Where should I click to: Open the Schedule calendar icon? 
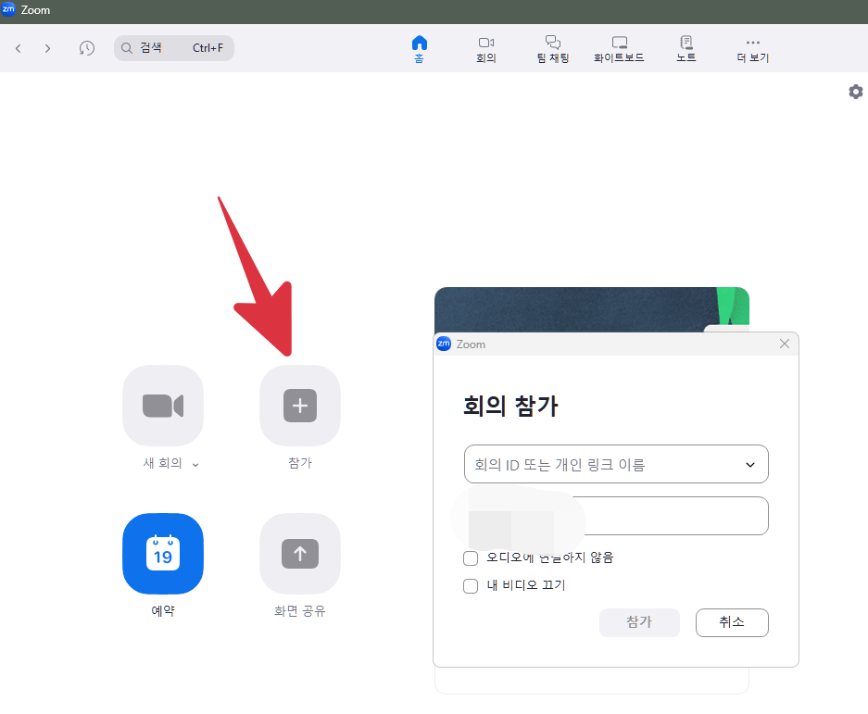tap(163, 554)
